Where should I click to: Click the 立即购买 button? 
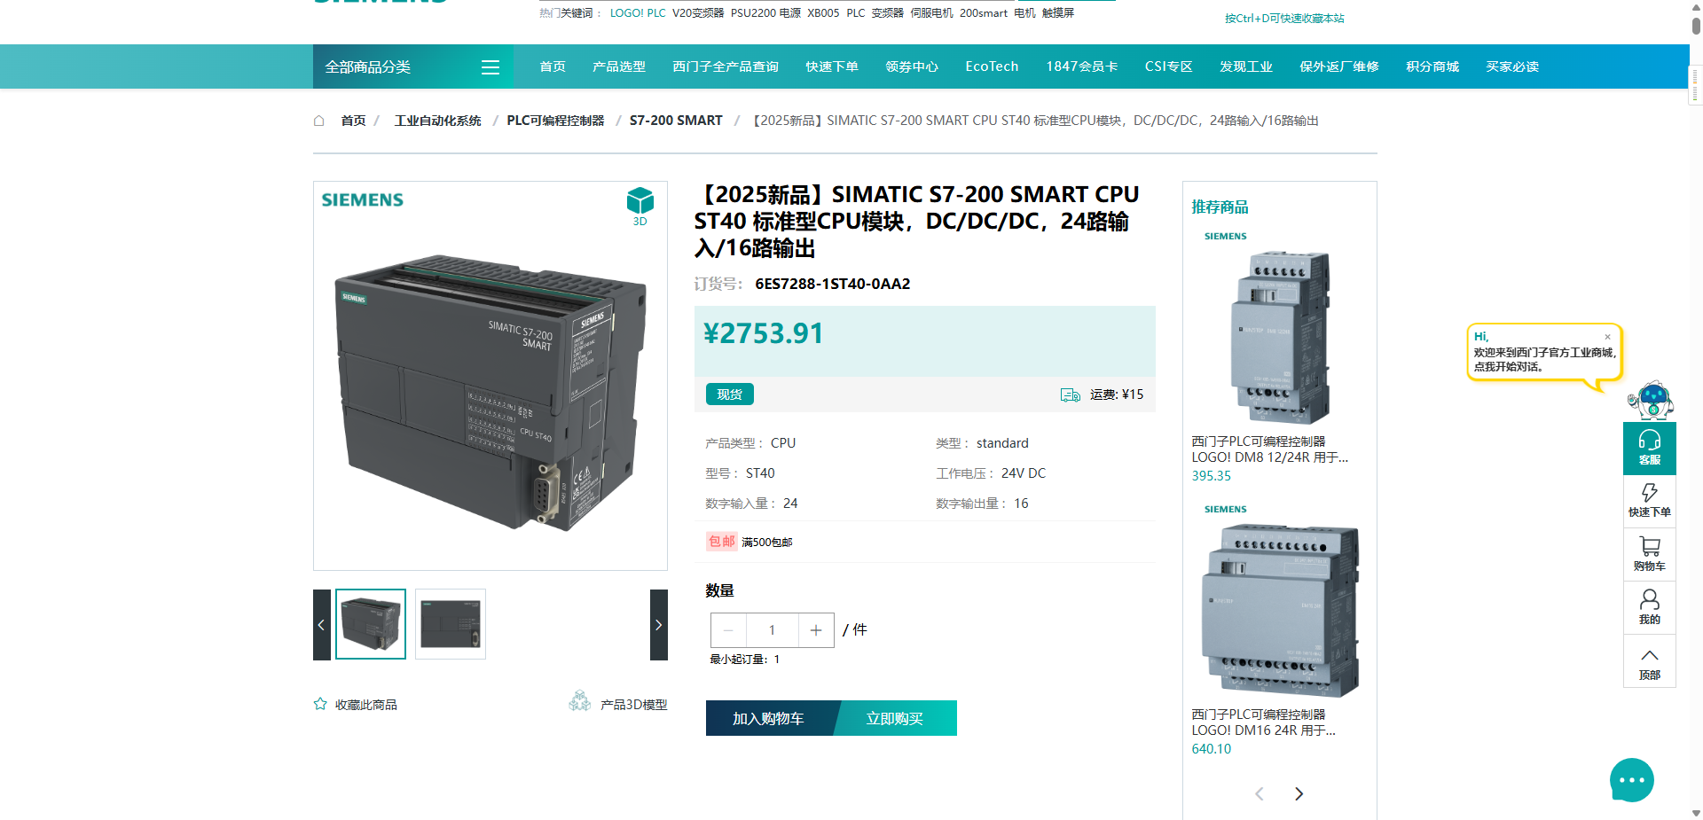point(895,718)
